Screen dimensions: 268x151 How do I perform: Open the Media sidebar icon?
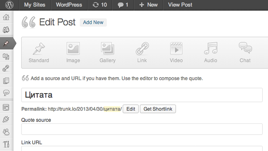click(6, 56)
